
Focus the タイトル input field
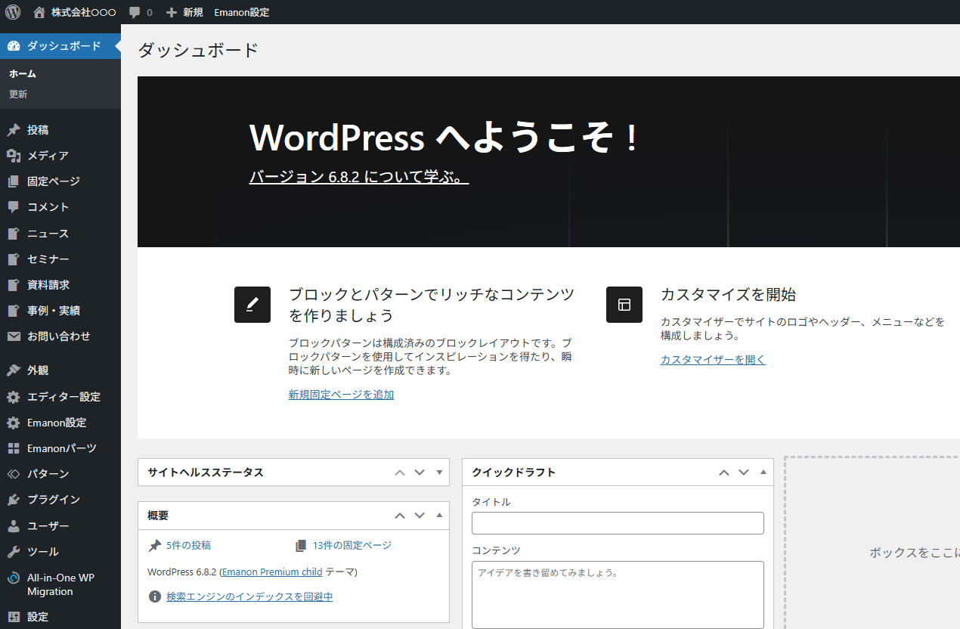pos(618,523)
